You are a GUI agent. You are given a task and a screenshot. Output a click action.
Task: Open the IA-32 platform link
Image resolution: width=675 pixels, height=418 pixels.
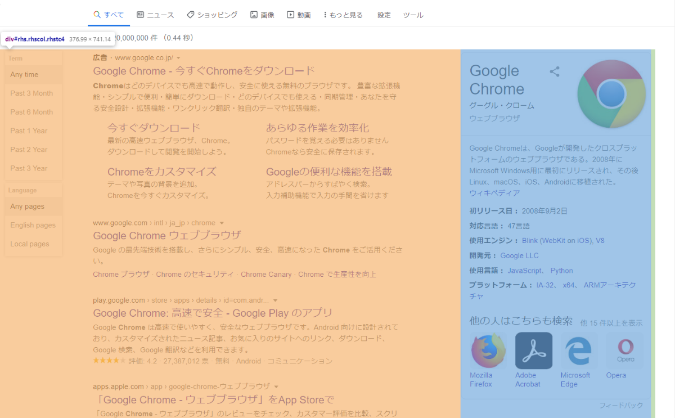[x=546, y=285]
